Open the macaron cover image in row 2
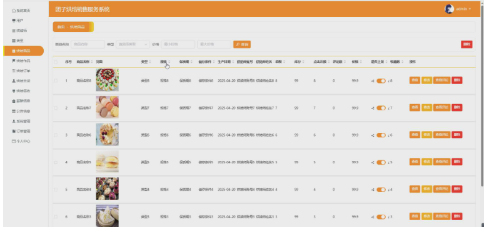This screenshot has height=227, width=484. click(x=107, y=107)
